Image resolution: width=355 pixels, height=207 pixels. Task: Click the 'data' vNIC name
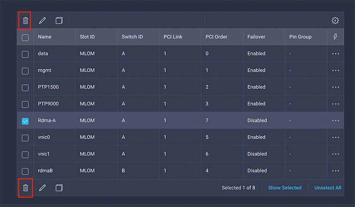[x=43, y=53]
